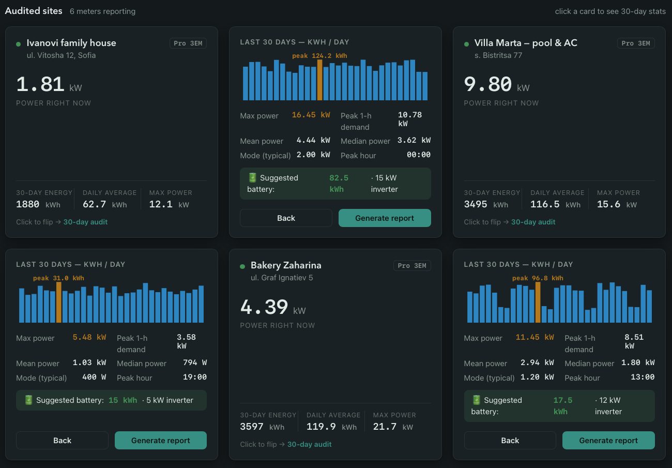Click the address ul. Vitosha 12, Sofia
Image resolution: width=672 pixels, height=468 pixels.
(61, 55)
